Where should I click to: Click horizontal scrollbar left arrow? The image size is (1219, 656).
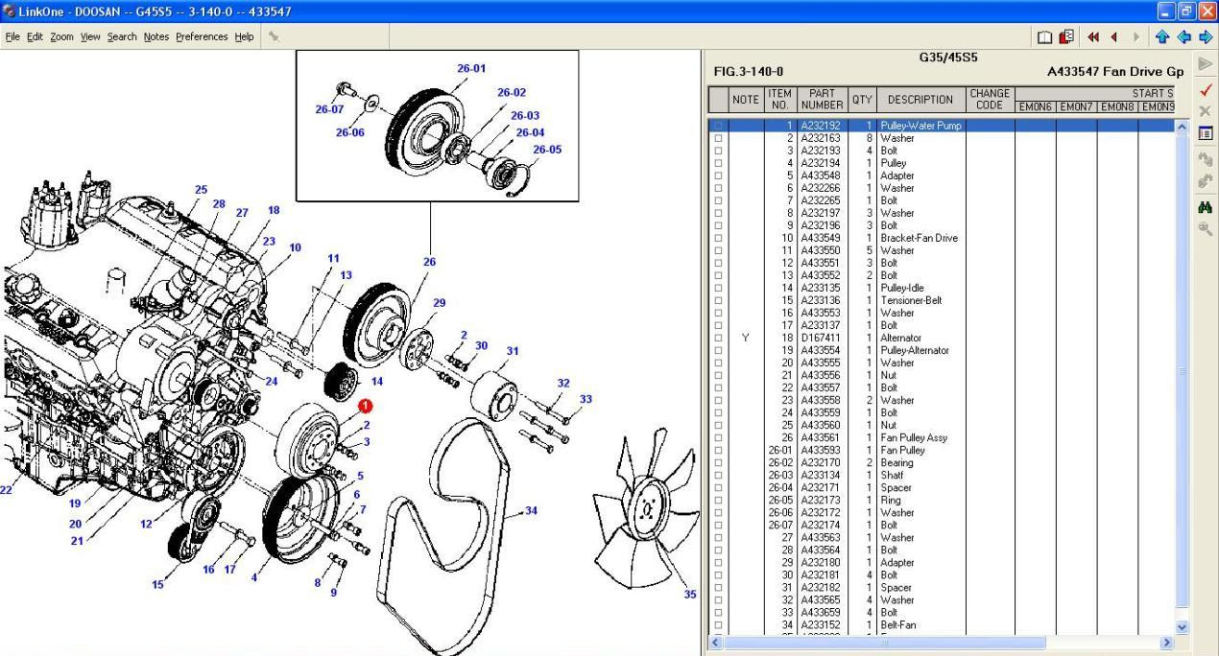click(716, 643)
